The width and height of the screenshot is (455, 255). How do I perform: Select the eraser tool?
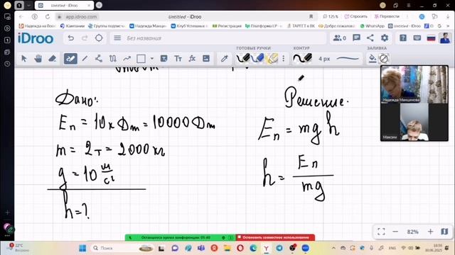pyautogui.click(x=52, y=59)
